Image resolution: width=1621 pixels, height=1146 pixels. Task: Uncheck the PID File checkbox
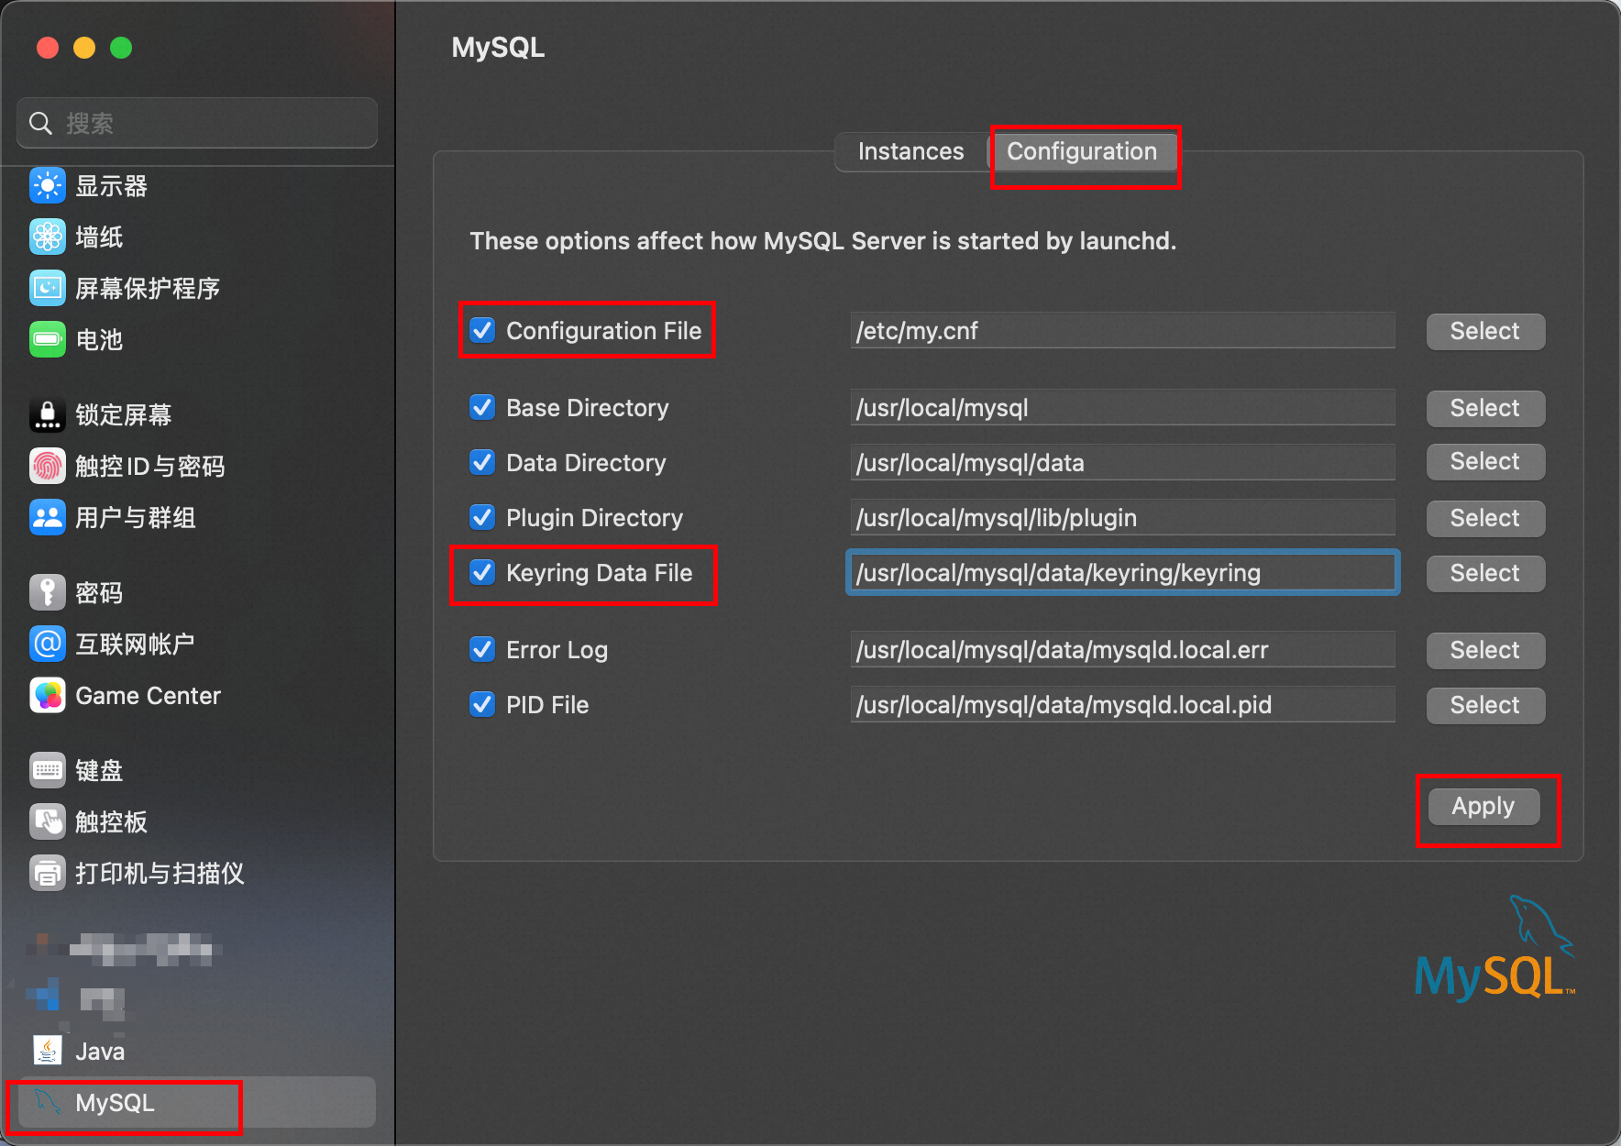482,704
